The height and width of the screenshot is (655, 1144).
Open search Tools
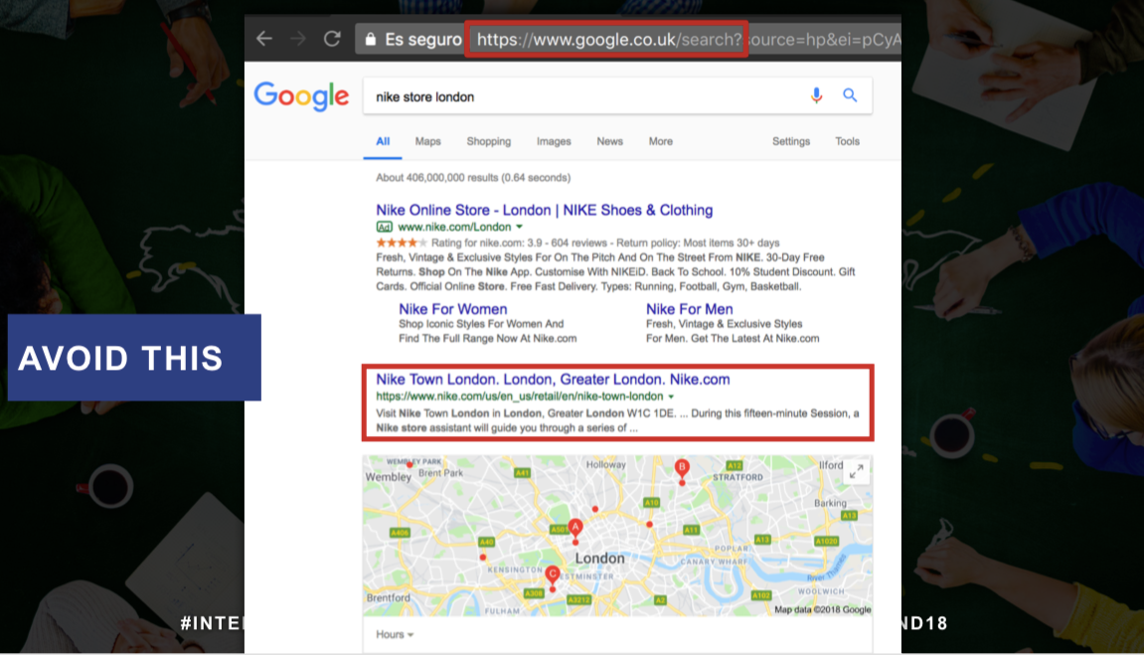(x=847, y=141)
